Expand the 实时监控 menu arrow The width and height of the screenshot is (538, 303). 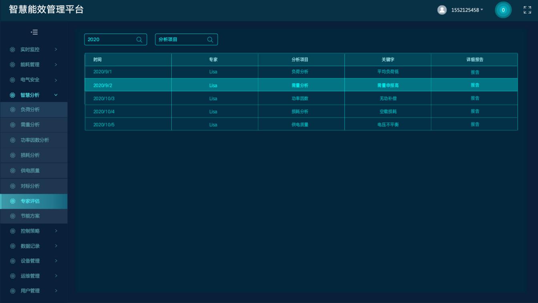(56, 50)
